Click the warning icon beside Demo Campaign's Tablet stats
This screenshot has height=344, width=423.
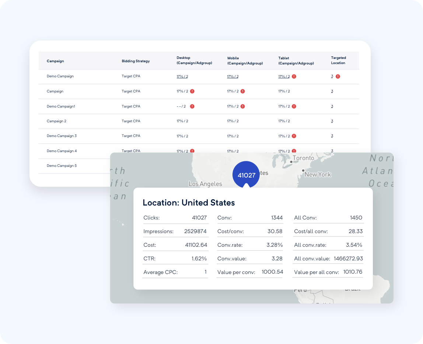294,76
